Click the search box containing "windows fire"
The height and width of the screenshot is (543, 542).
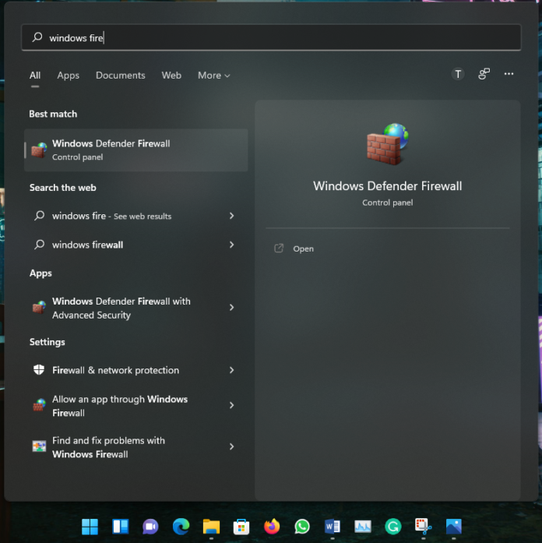271,37
